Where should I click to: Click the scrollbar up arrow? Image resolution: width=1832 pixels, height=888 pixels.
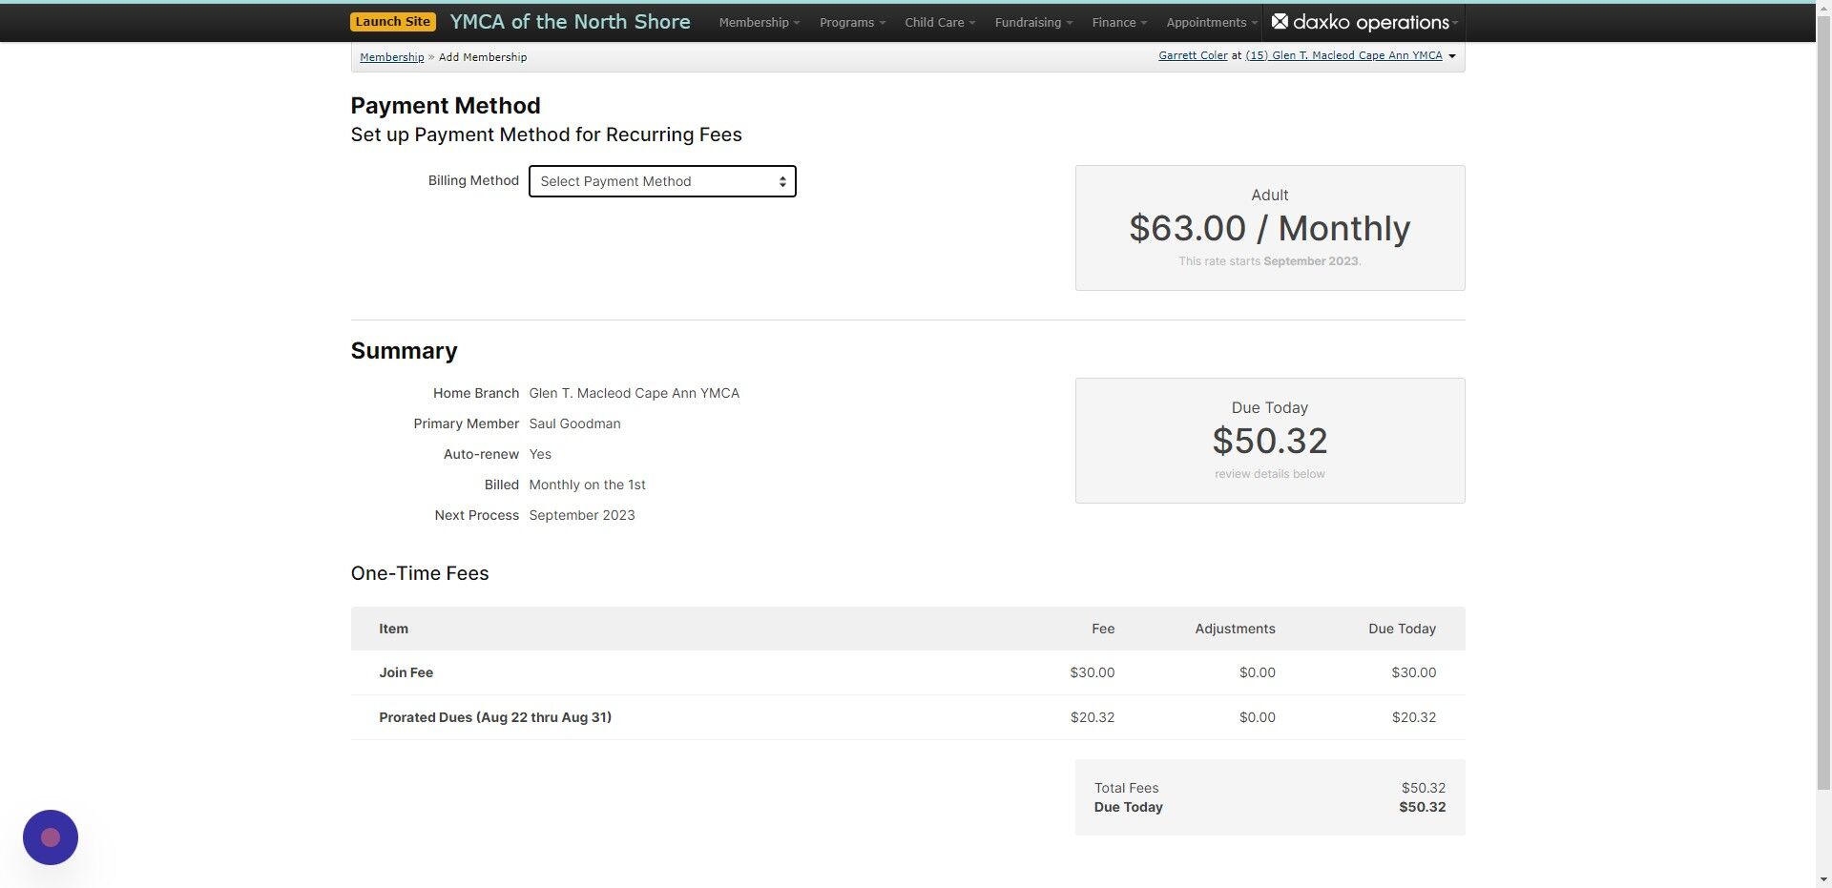tap(1823, 8)
